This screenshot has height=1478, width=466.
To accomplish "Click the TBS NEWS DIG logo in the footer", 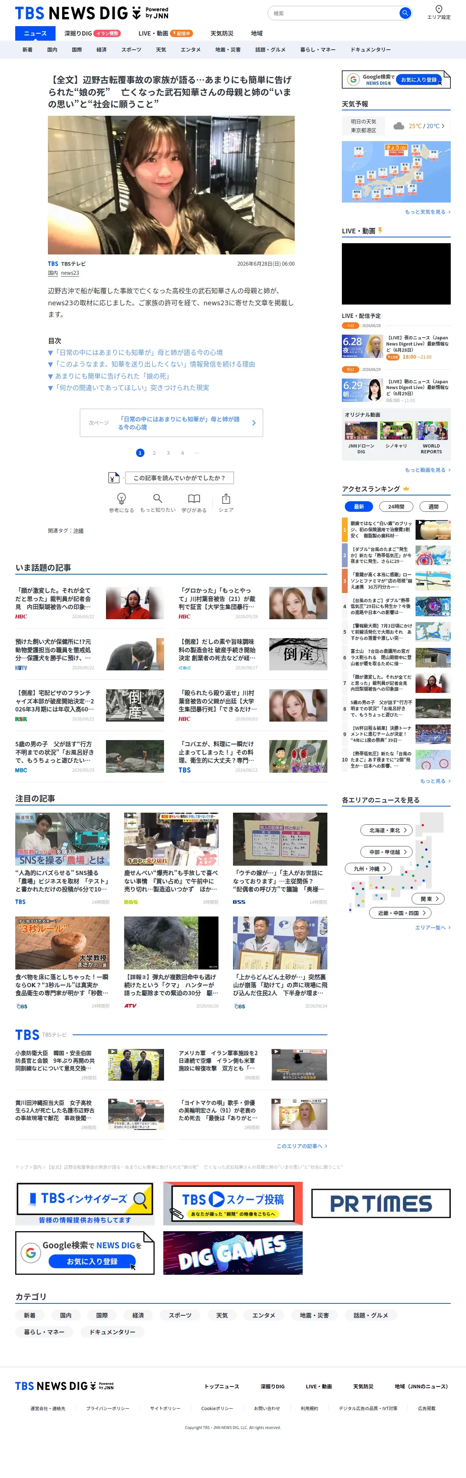I will pos(64,1386).
